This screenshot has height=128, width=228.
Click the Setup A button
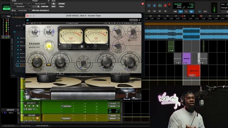click(128, 23)
